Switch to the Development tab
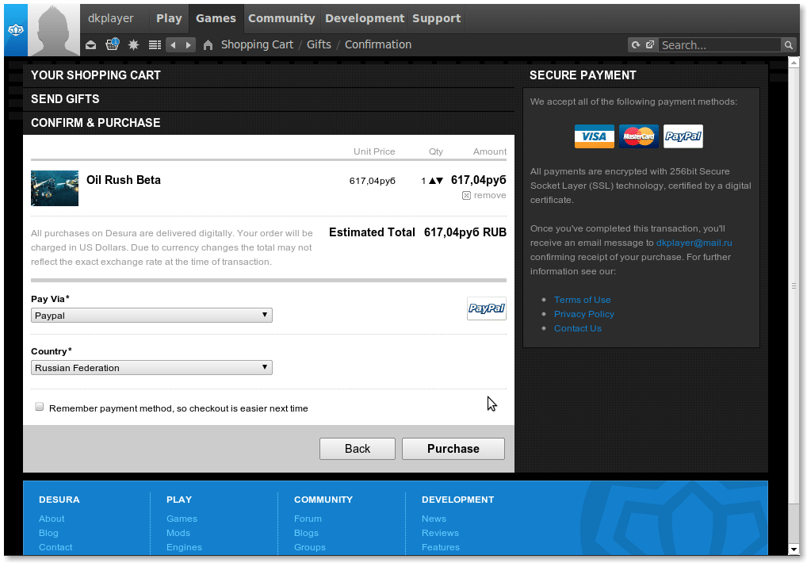This screenshot has height=563, width=807. pos(365,18)
